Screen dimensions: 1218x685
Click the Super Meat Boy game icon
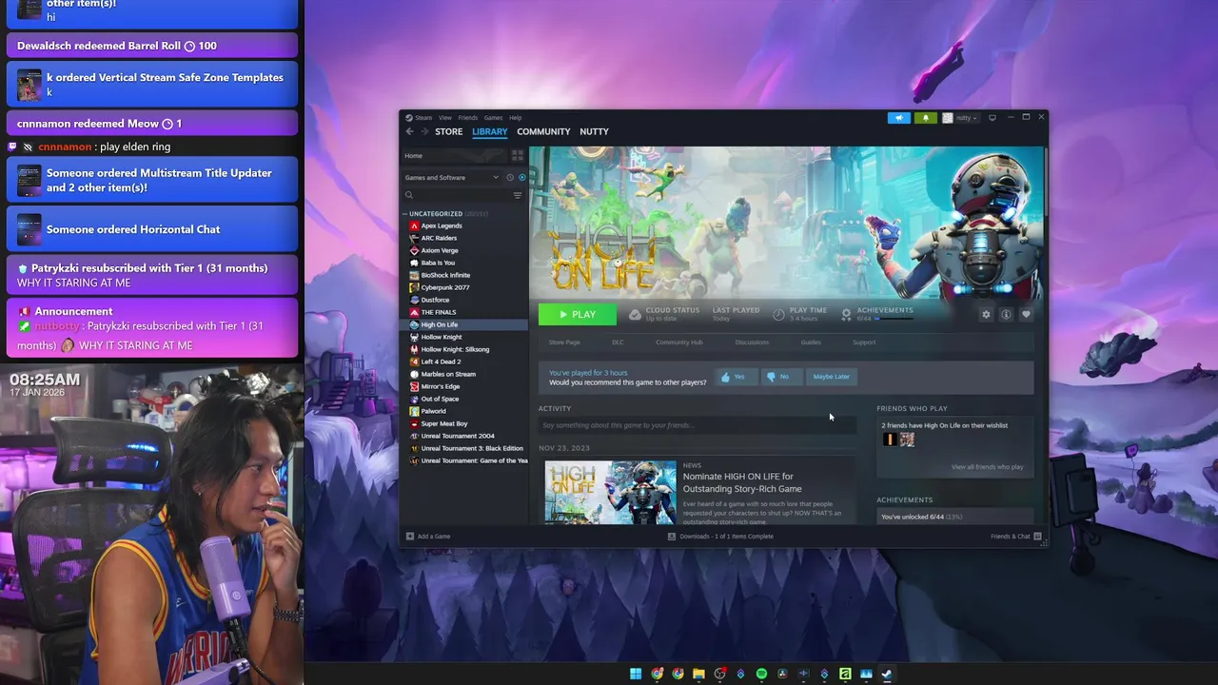tap(414, 423)
